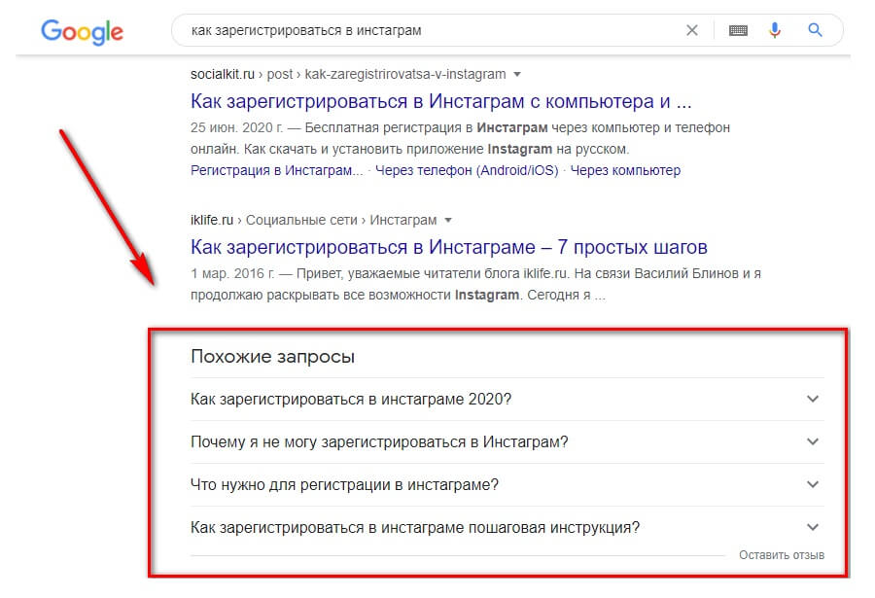Click question text 'Почему я не могу зарегистрироваться в Инстаграм?'

[379, 442]
